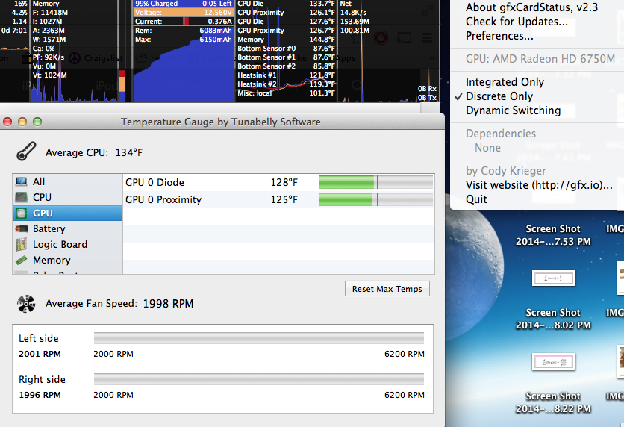The height and width of the screenshot is (427, 624).
Task: Select the GPU category in sidebar
Action: 68,213
